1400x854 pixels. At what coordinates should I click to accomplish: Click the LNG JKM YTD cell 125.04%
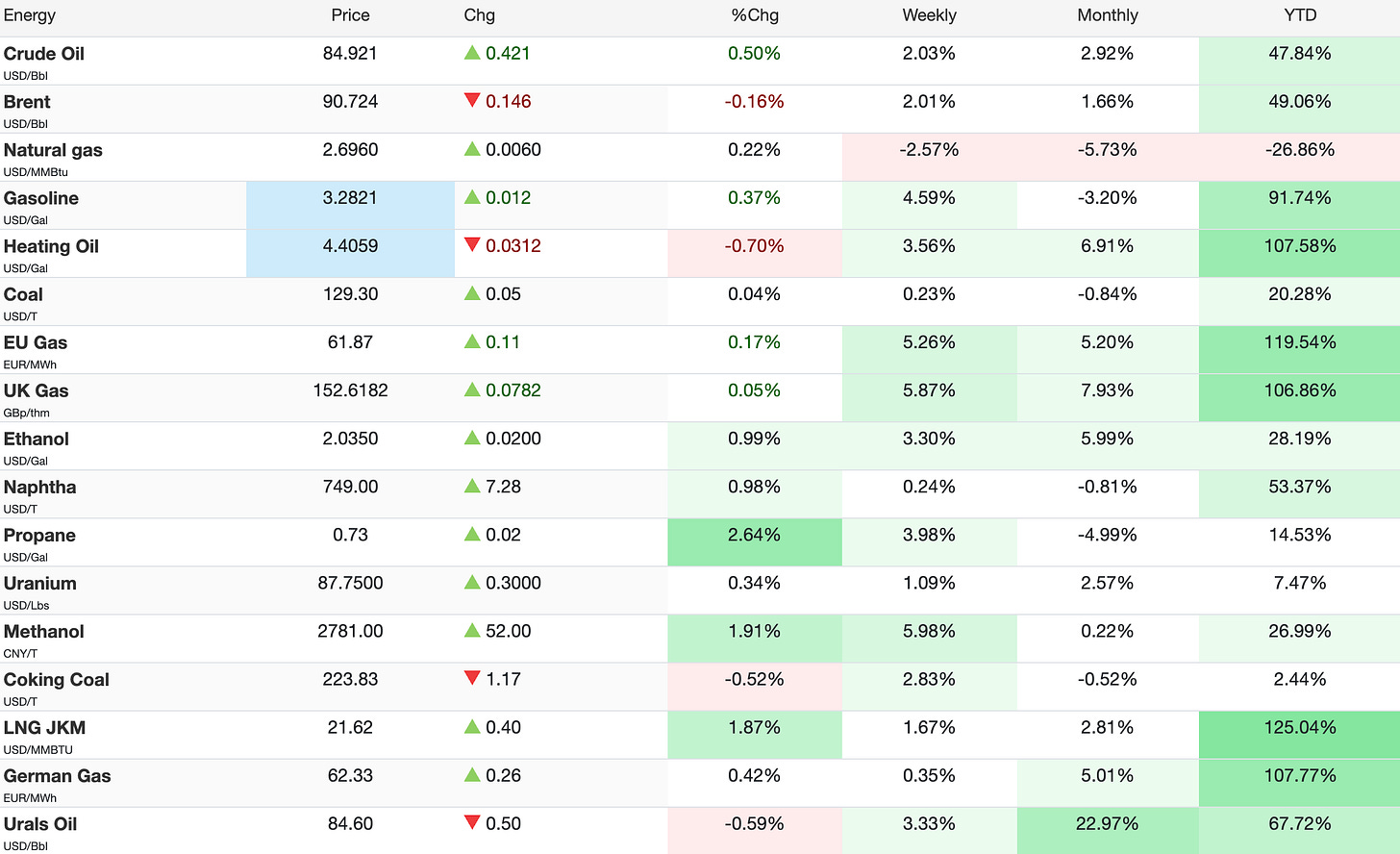coord(1300,735)
